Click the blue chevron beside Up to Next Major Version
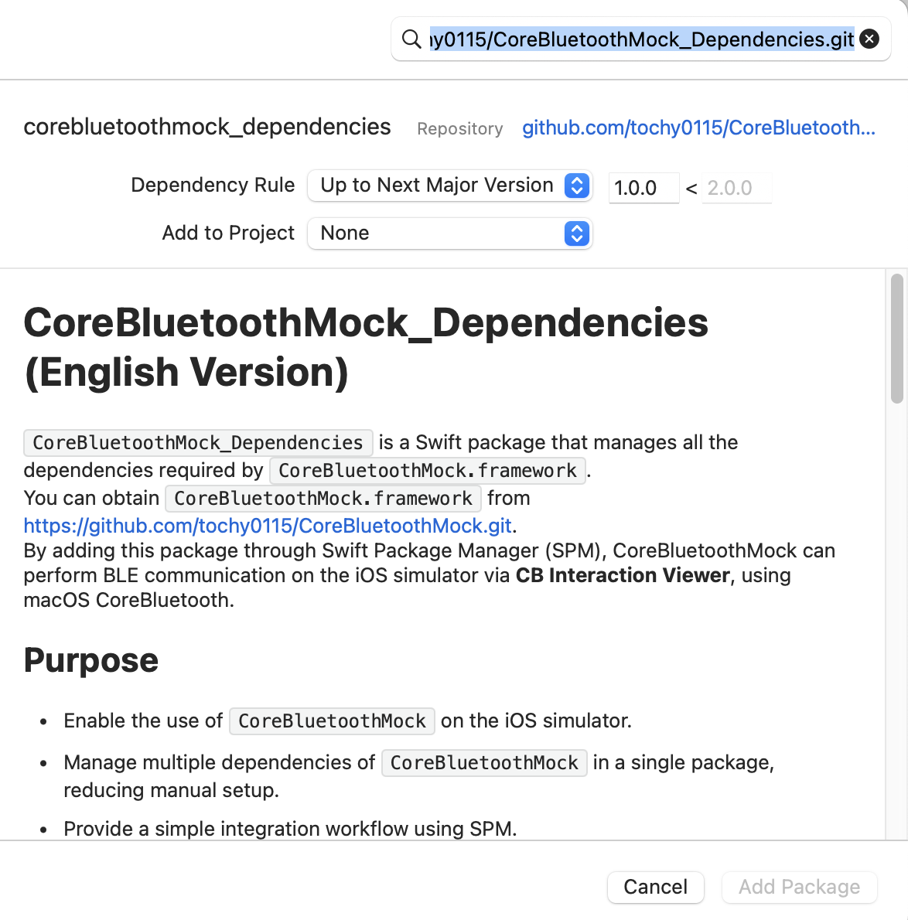The height and width of the screenshot is (920, 908). tap(577, 186)
